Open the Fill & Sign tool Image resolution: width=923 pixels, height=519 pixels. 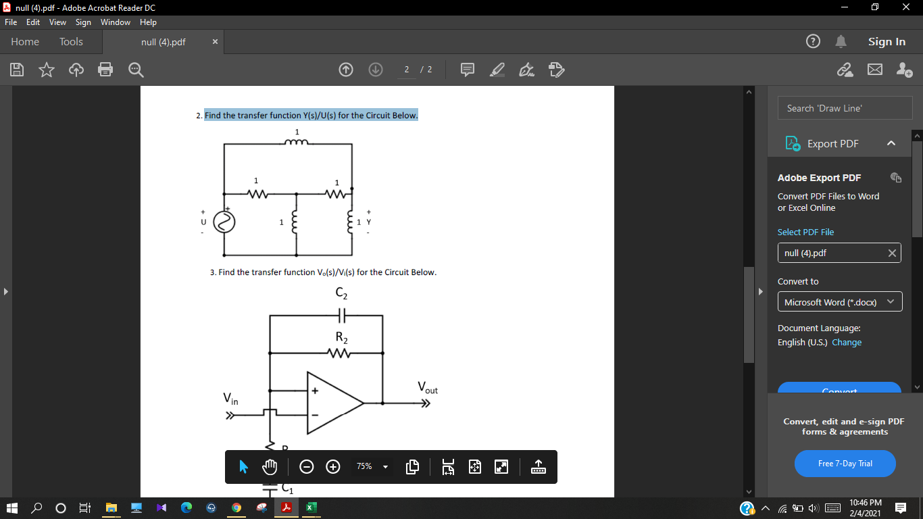pyautogui.click(x=526, y=70)
